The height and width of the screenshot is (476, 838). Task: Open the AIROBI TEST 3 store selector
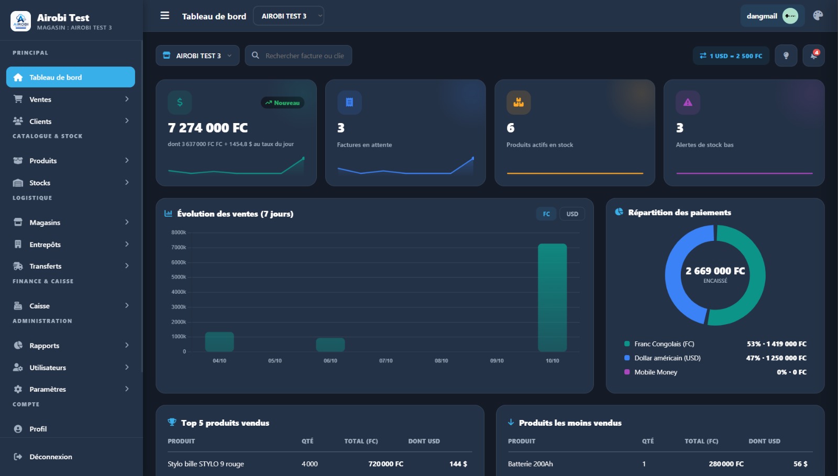point(197,56)
